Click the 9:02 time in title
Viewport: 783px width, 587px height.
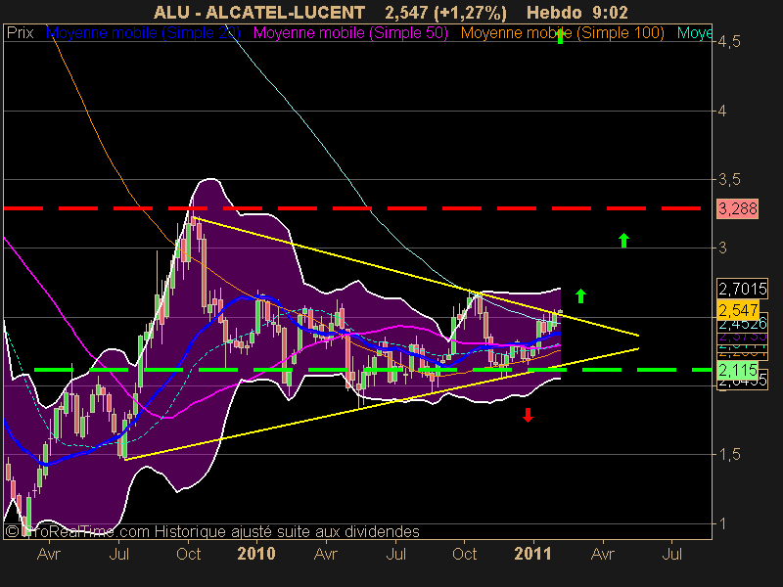[x=610, y=13]
